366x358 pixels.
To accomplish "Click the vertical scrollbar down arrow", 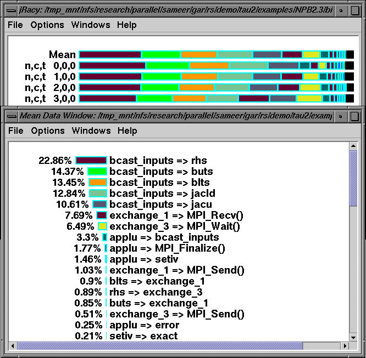I will tap(353, 337).
